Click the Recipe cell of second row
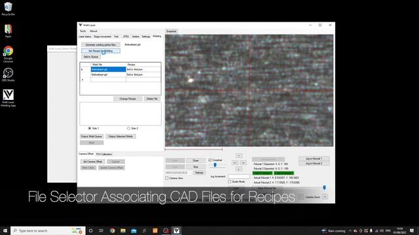 click(x=143, y=74)
